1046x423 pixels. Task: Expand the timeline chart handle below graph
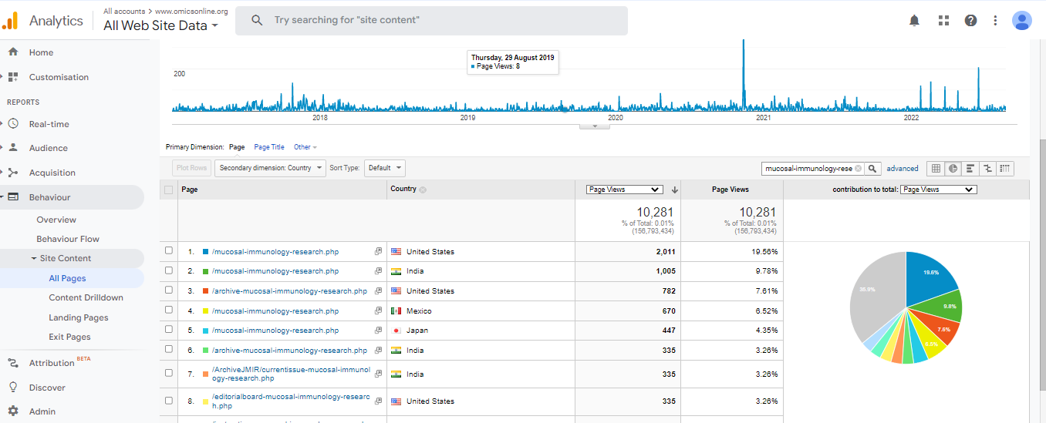pos(594,126)
